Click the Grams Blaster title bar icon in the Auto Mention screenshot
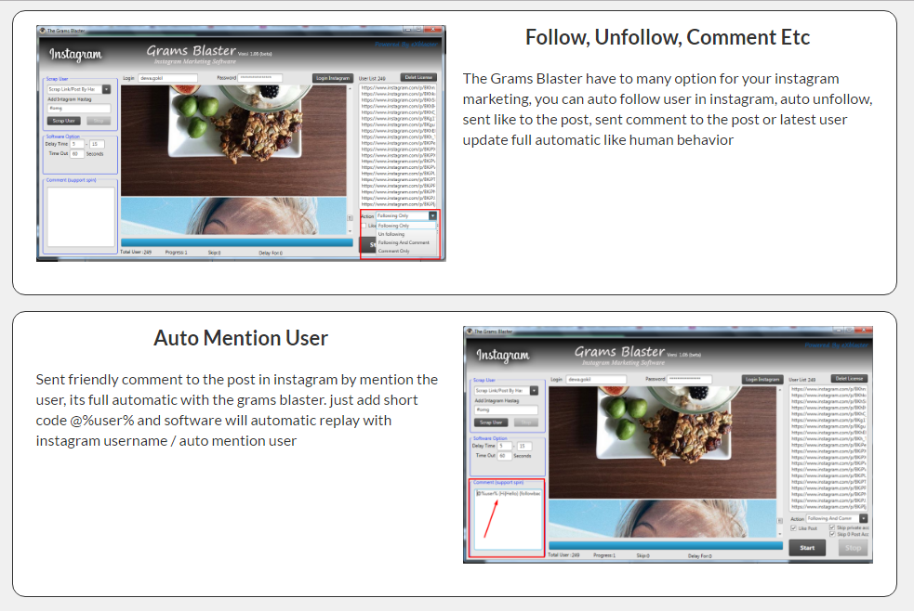Screen dimensions: 914x611 (470, 331)
